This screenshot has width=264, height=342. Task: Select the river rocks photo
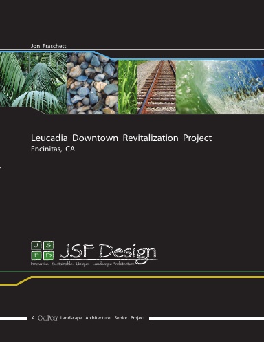coord(92,83)
